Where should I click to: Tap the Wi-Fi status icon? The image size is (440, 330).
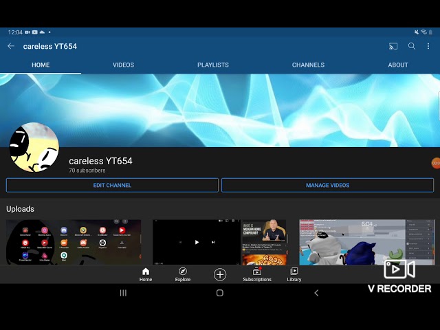pyautogui.click(x=423, y=32)
